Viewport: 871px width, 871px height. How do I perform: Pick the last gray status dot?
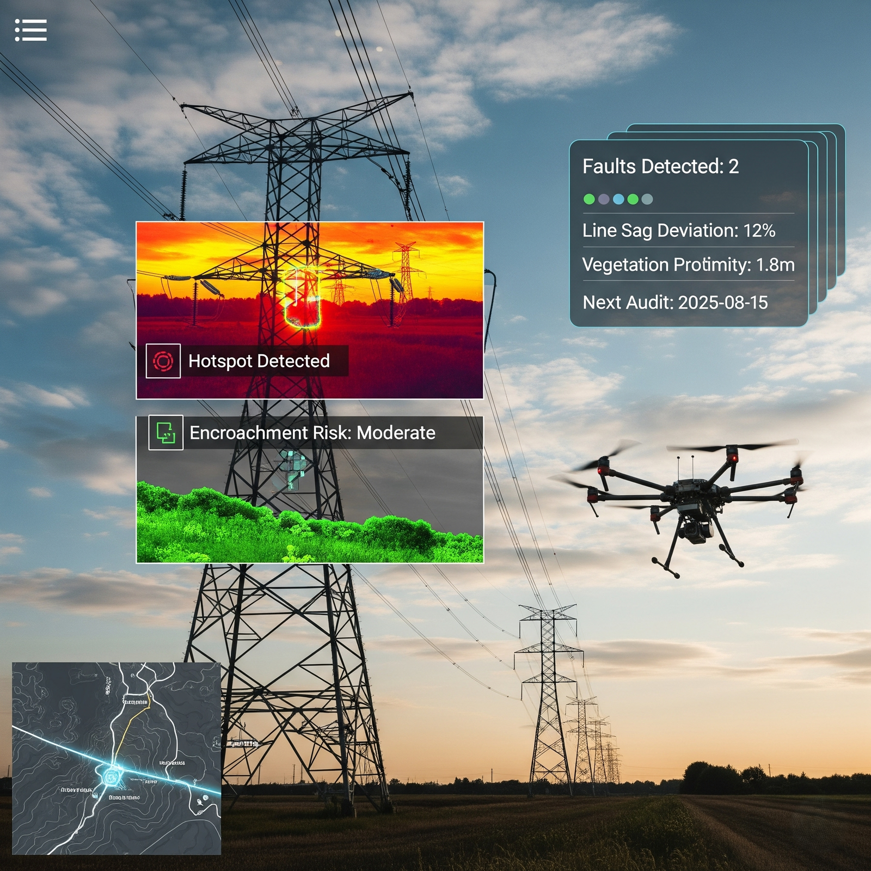[x=647, y=199]
